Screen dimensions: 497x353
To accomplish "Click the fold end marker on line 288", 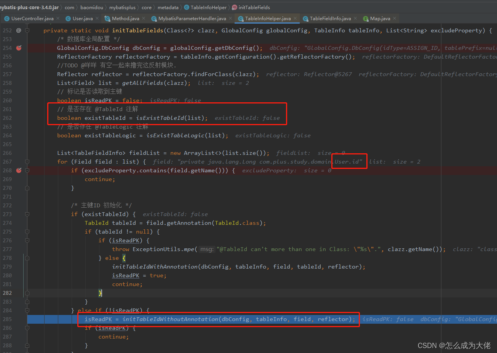I will (27, 345).
